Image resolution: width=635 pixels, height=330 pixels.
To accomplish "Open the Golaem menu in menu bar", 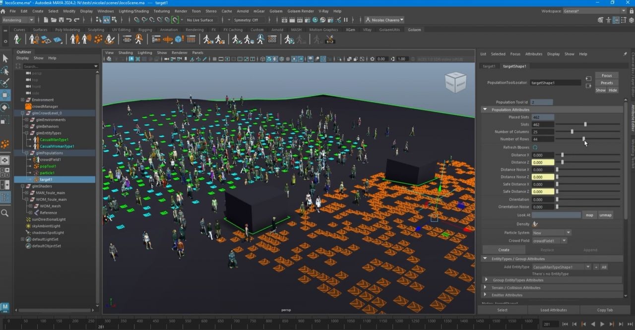I will [276, 11].
